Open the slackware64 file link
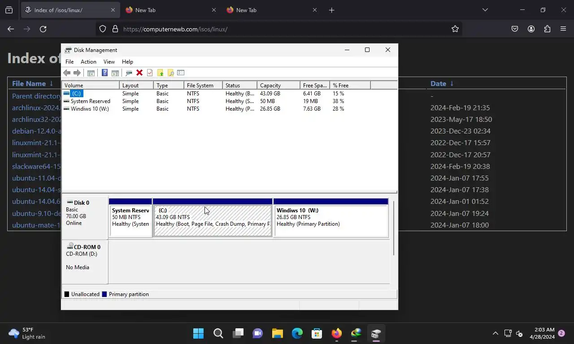 point(36,166)
